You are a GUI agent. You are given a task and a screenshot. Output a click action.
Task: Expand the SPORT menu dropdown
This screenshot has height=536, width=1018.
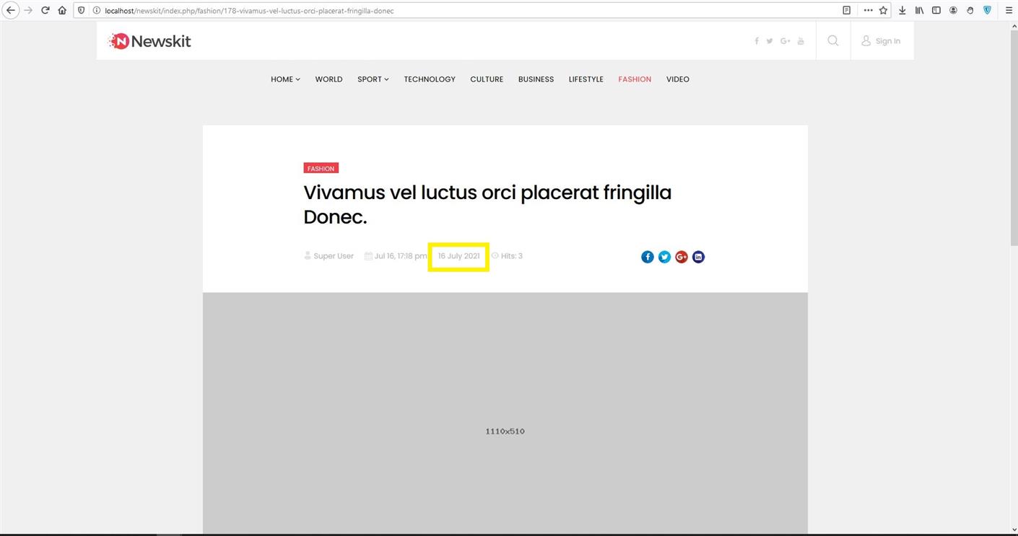pyautogui.click(x=373, y=79)
